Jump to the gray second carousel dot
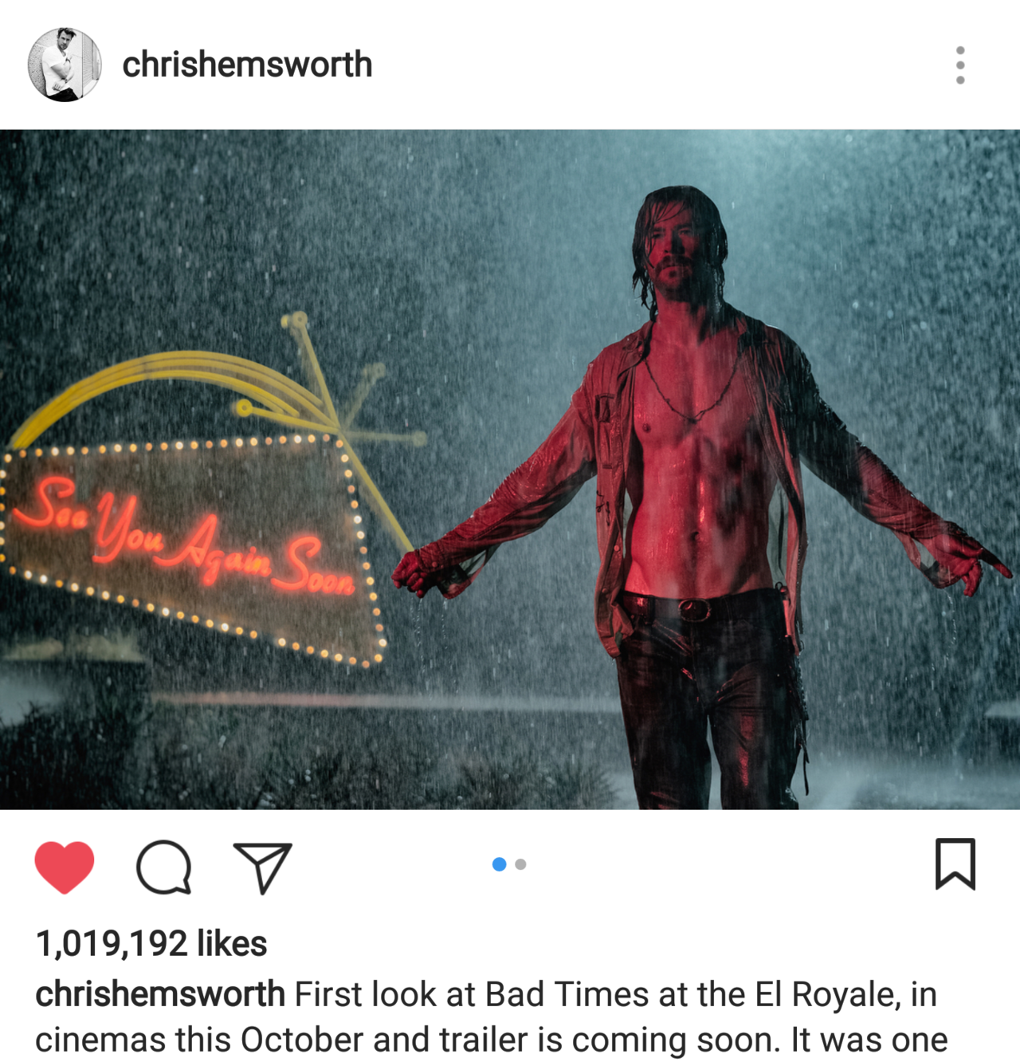 [x=520, y=864]
